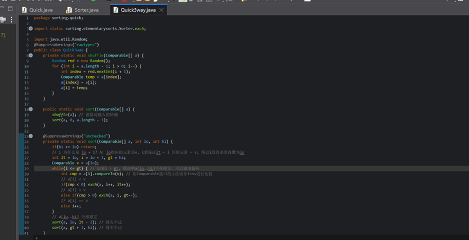The width and height of the screenshot is (469, 240).
Task: Click "if(hi <= lo) return;"
Action: pyautogui.click(x=74, y=147)
